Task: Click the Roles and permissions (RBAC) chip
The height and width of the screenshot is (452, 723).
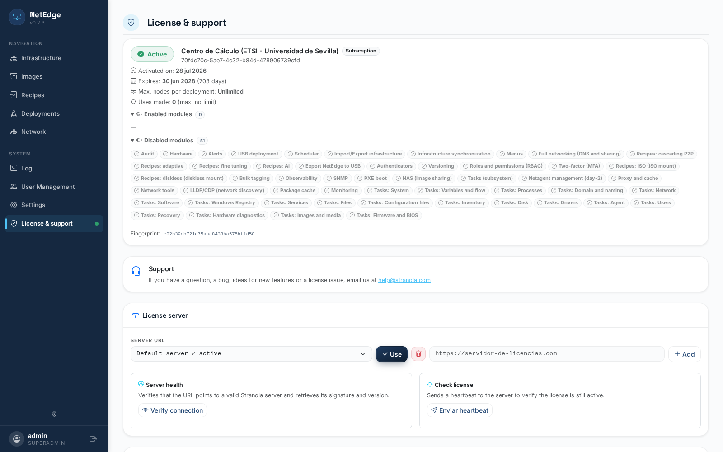Action: (503, 166)
